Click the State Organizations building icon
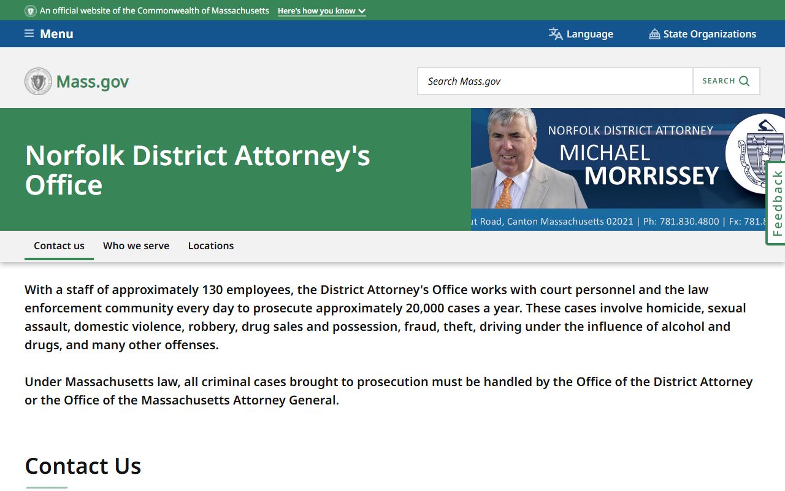The height and width of the screenshot is (491, 785). [654, 34]
